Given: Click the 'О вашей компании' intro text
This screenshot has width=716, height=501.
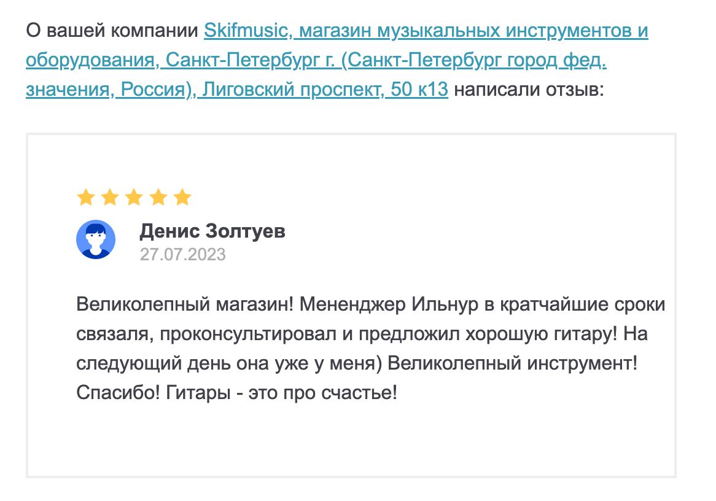Looking at the screenshot, I should pos(112,31).
